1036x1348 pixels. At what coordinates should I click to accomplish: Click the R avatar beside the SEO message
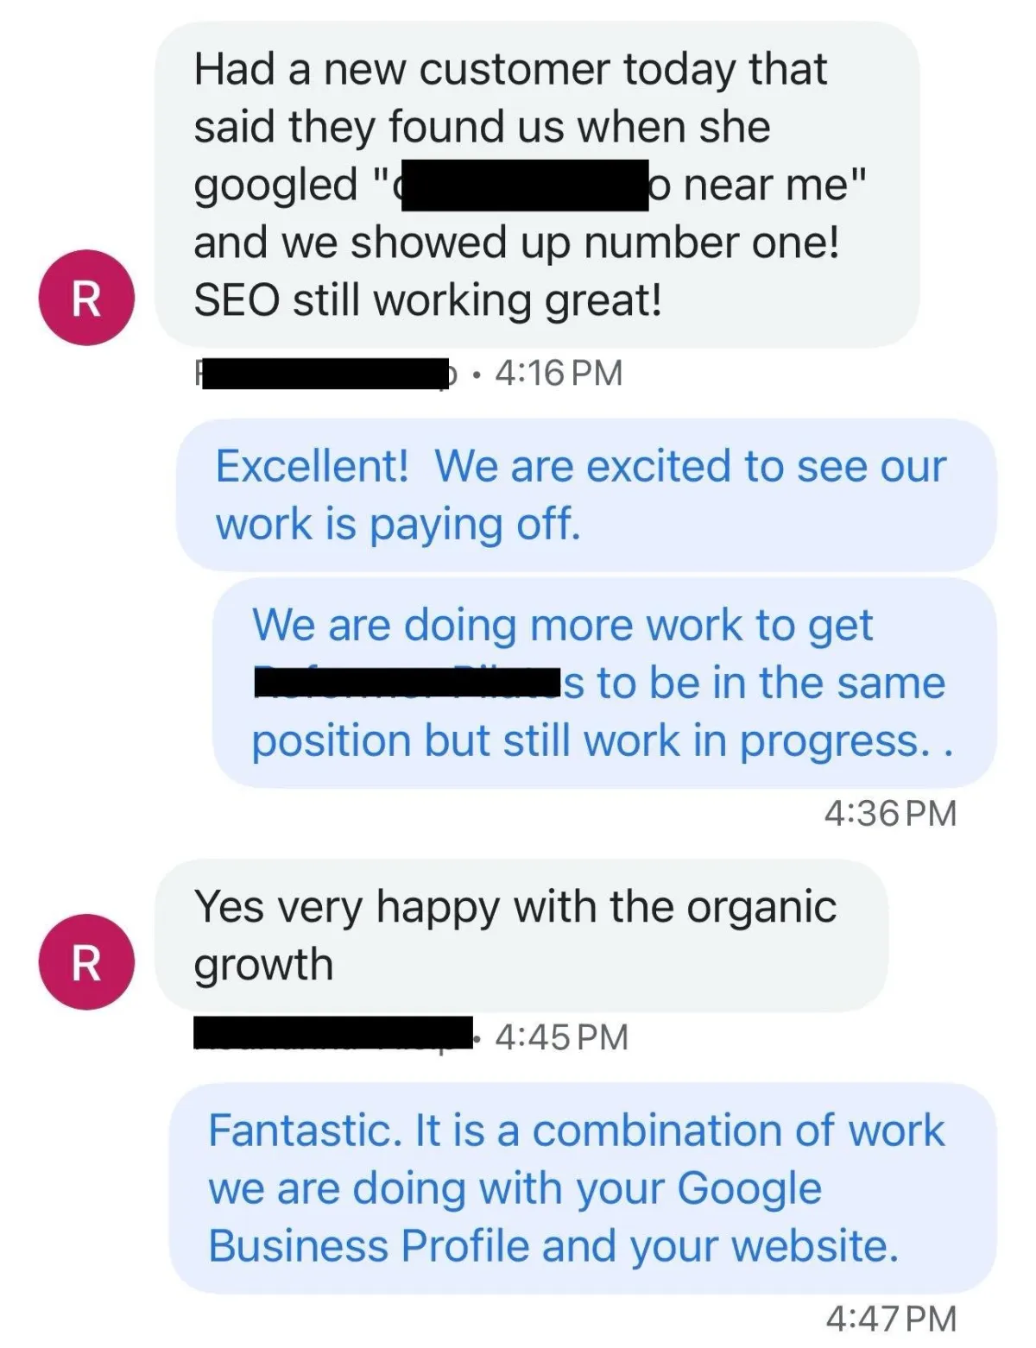tap(86, 299)
